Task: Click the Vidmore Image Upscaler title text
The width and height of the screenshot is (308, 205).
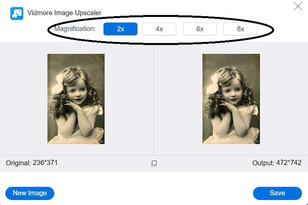Action: point(64,13)
